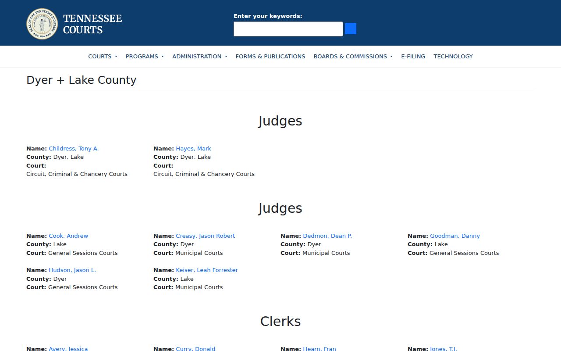
Task: Click Municipal Courts under Keiser, Leah Forrester
Action: pos(199,287)
